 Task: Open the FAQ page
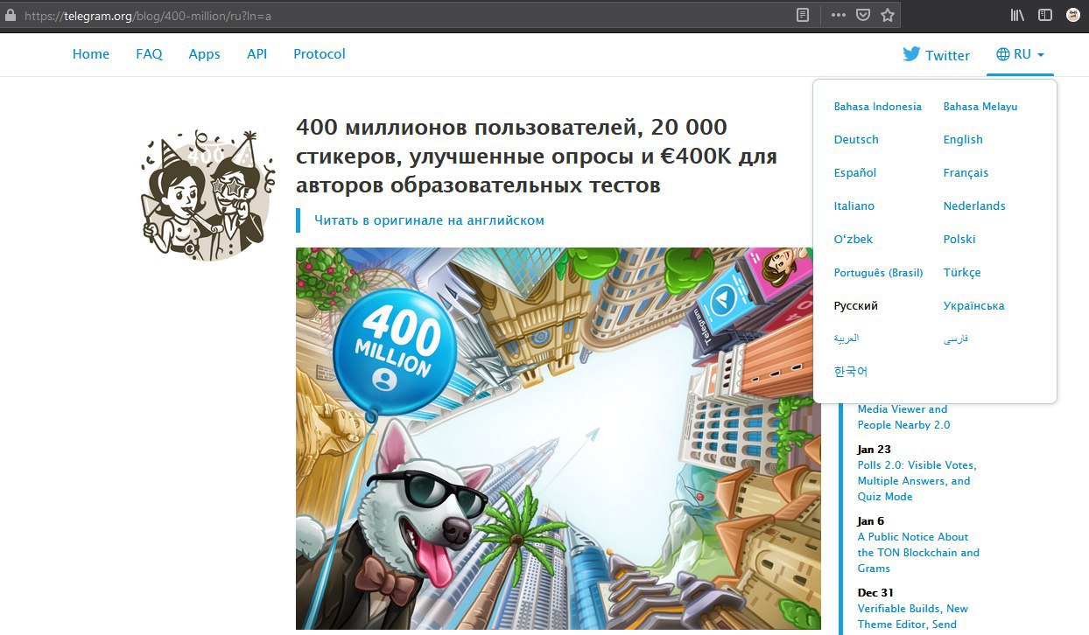[149, 54]
